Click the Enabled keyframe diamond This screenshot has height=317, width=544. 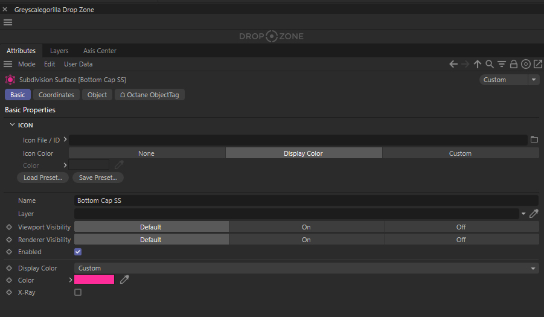point(9,252)
